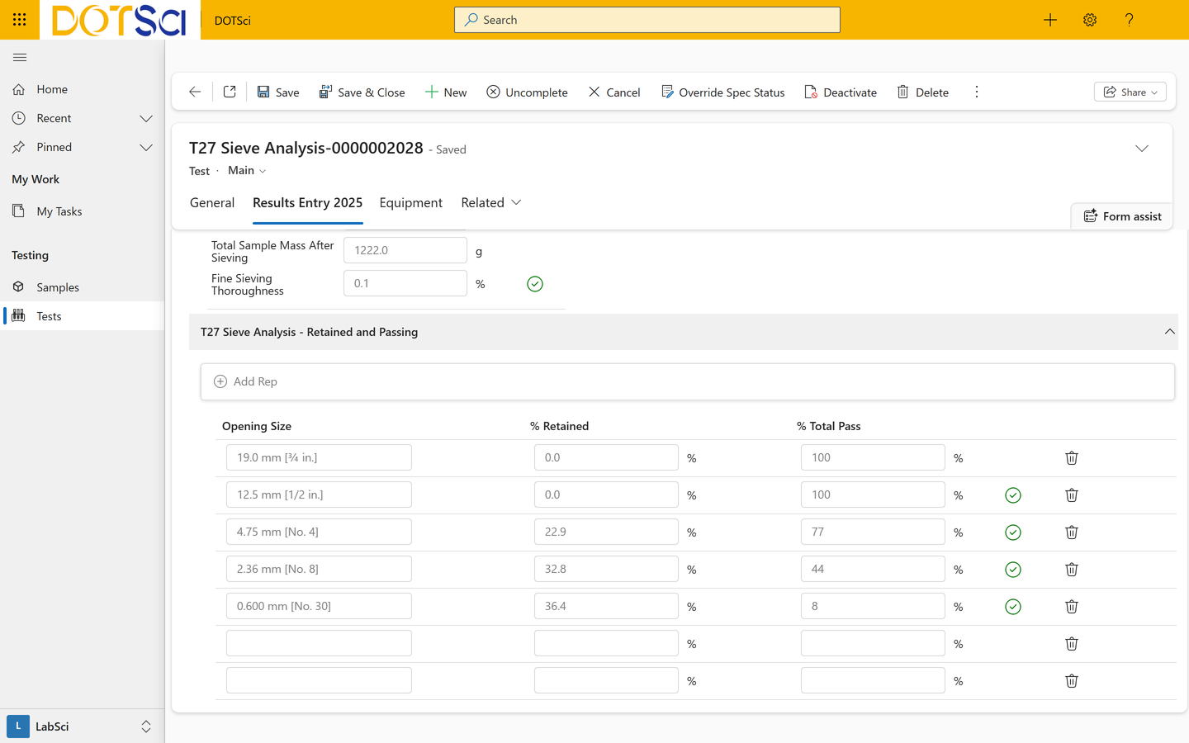
Task: Click spec pass checkmark for Fine Sieving Thoroughness
Action: 535,284
